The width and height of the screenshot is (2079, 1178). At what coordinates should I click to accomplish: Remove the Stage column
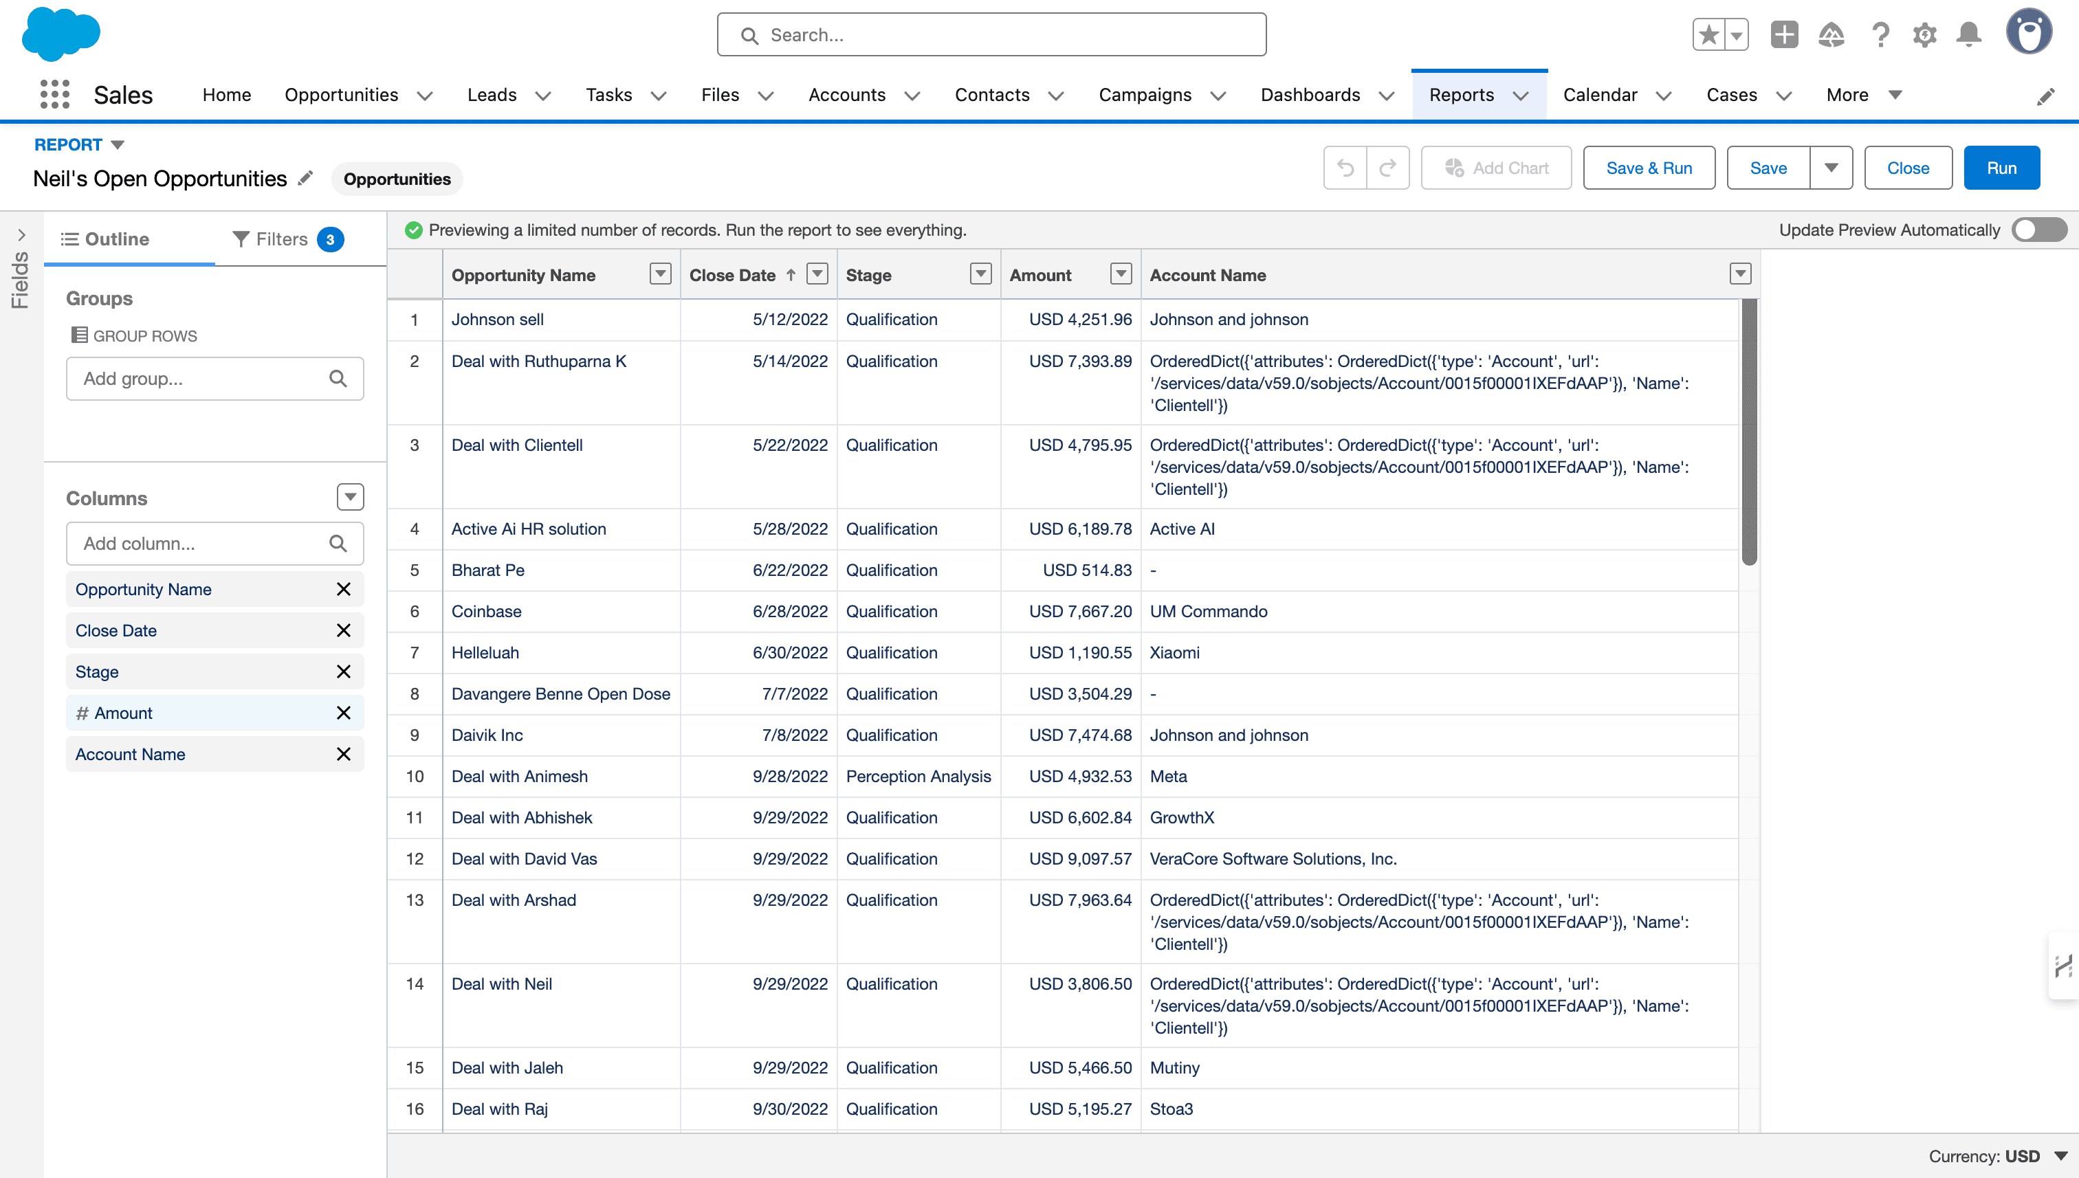343,671
